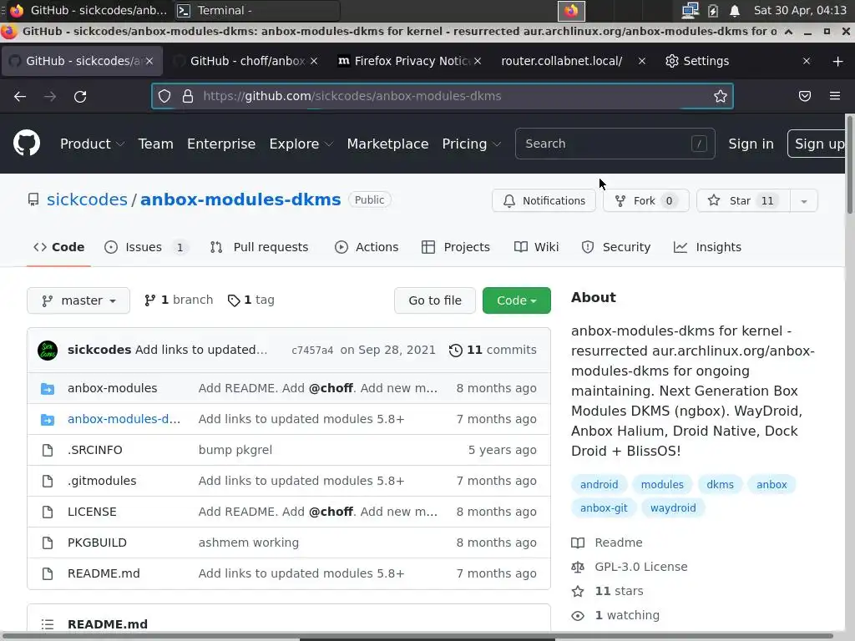Viewport: 855px width, 641px height.
Task: Click the GitHub octocat logo
Action: pos(27,144)
